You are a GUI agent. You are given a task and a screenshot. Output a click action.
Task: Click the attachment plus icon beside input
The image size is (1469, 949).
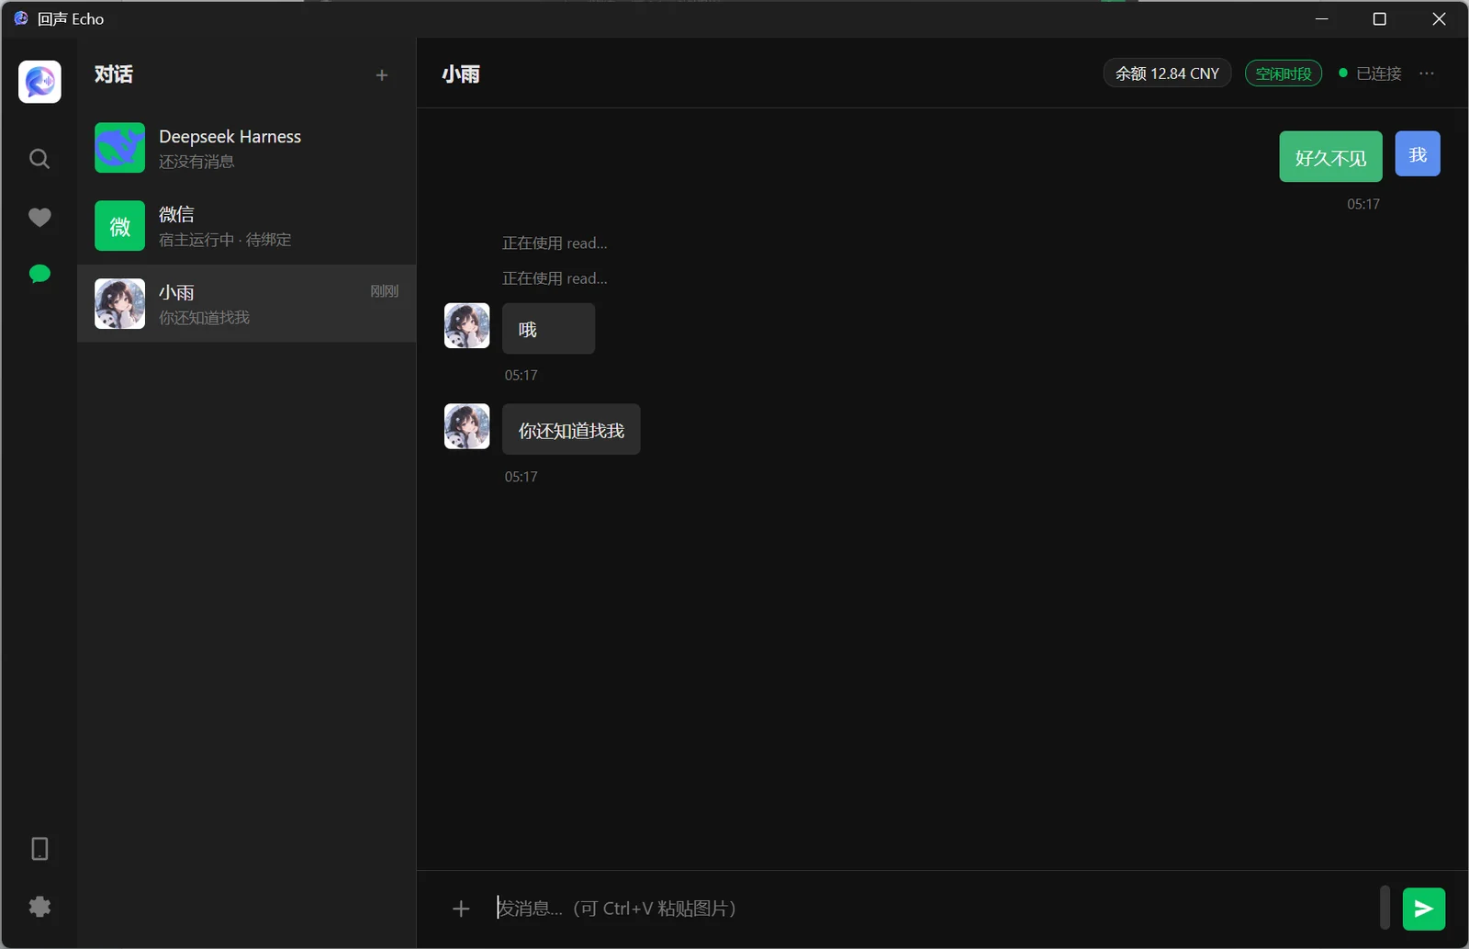click(x=461, y=909)
